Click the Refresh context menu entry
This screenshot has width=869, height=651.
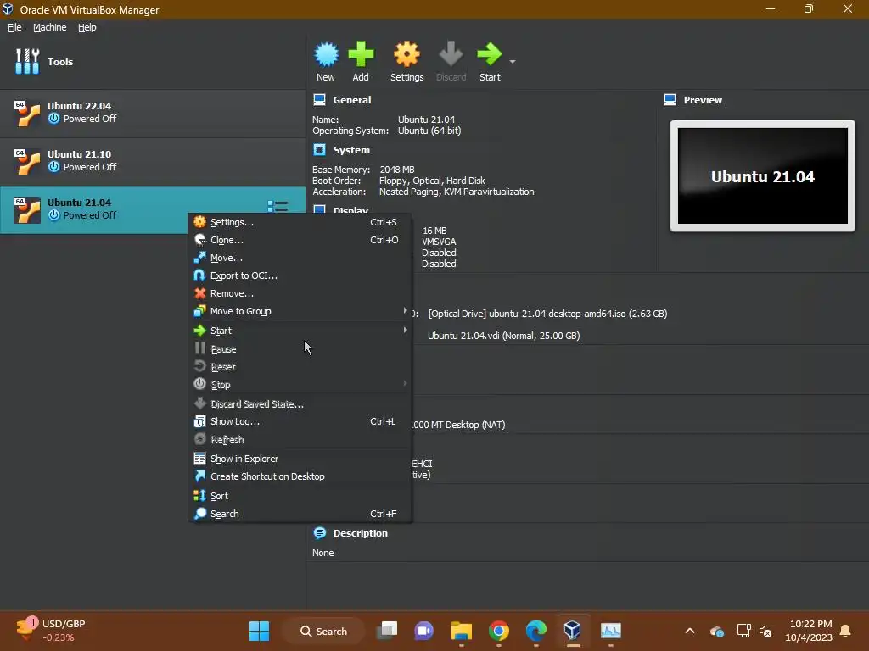(x=300, y=440)
